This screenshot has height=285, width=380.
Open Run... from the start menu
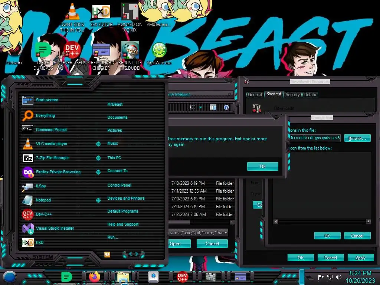coord(112,237)
